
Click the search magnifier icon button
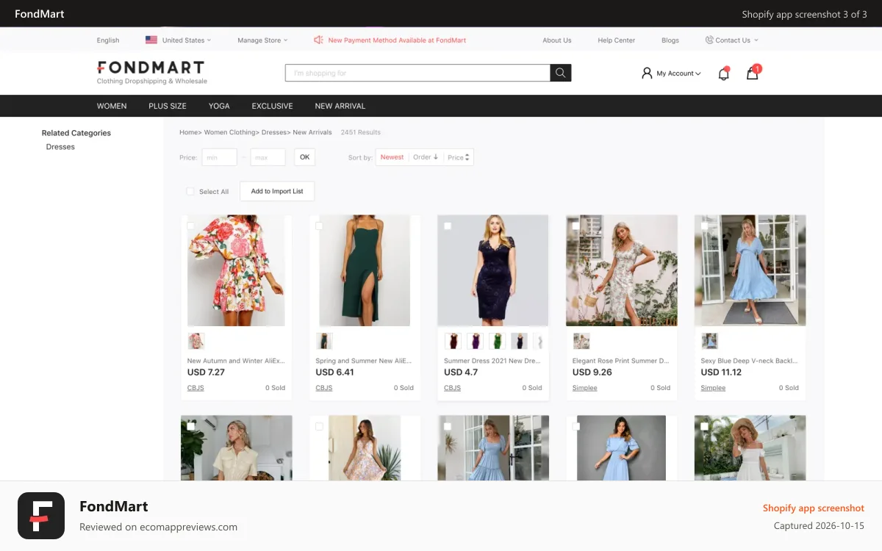pos(561,73)
